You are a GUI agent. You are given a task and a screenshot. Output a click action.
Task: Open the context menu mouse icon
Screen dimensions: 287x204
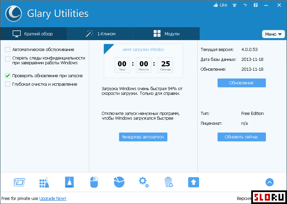point(94,182)
